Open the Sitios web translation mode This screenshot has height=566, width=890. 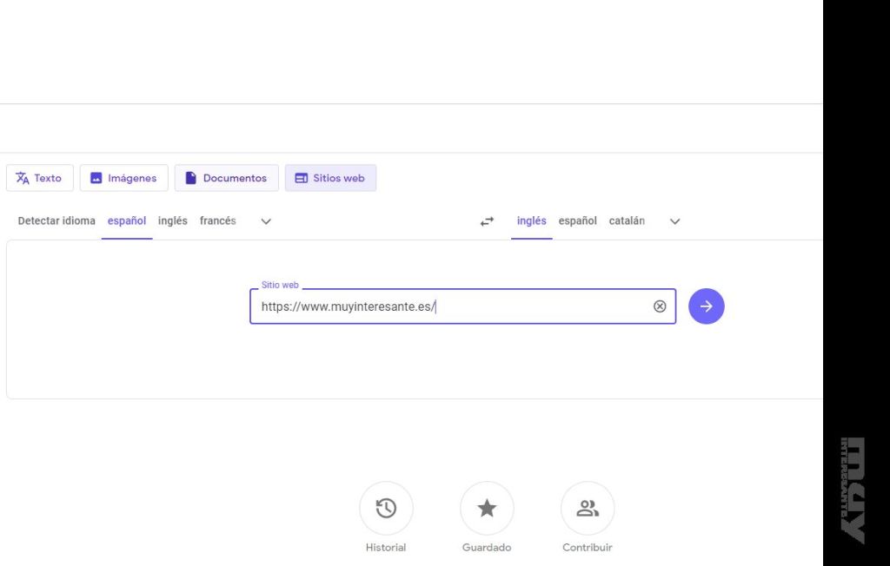(x=330, y=177)
